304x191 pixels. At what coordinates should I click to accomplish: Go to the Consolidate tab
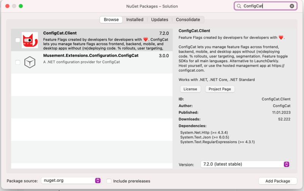188,20
